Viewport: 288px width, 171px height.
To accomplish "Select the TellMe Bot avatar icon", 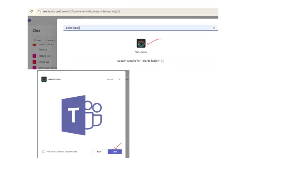I will pos(34,56).
